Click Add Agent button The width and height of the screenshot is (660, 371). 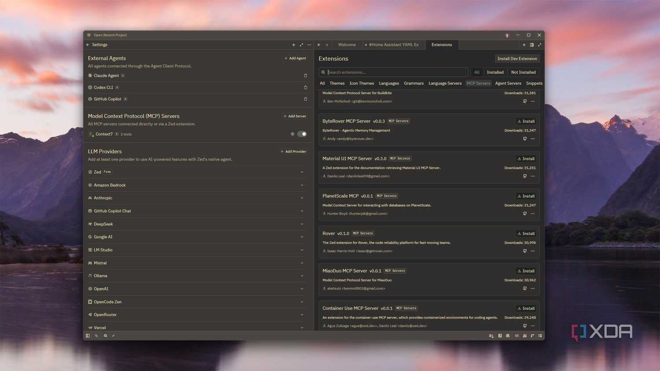(x=295, y=58)
